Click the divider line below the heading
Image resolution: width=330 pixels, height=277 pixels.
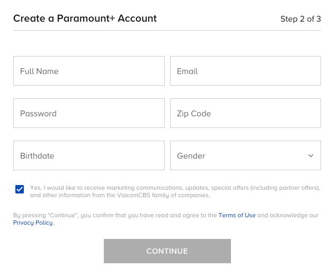click(167, 30)
